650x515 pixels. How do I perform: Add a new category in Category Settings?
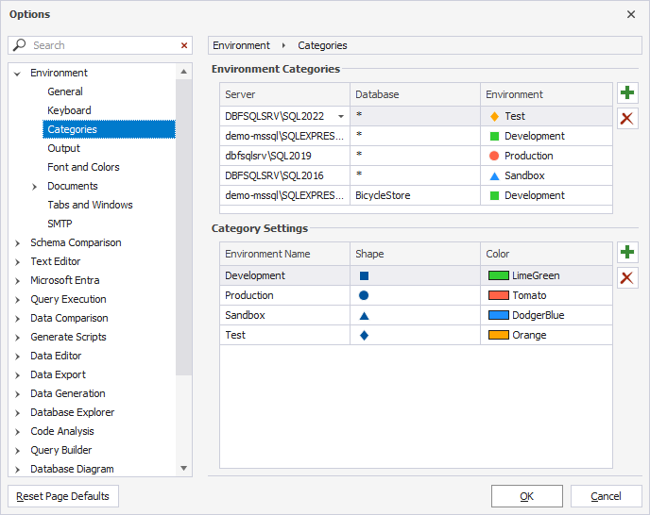pyautogui.click(x=627, y=252)
